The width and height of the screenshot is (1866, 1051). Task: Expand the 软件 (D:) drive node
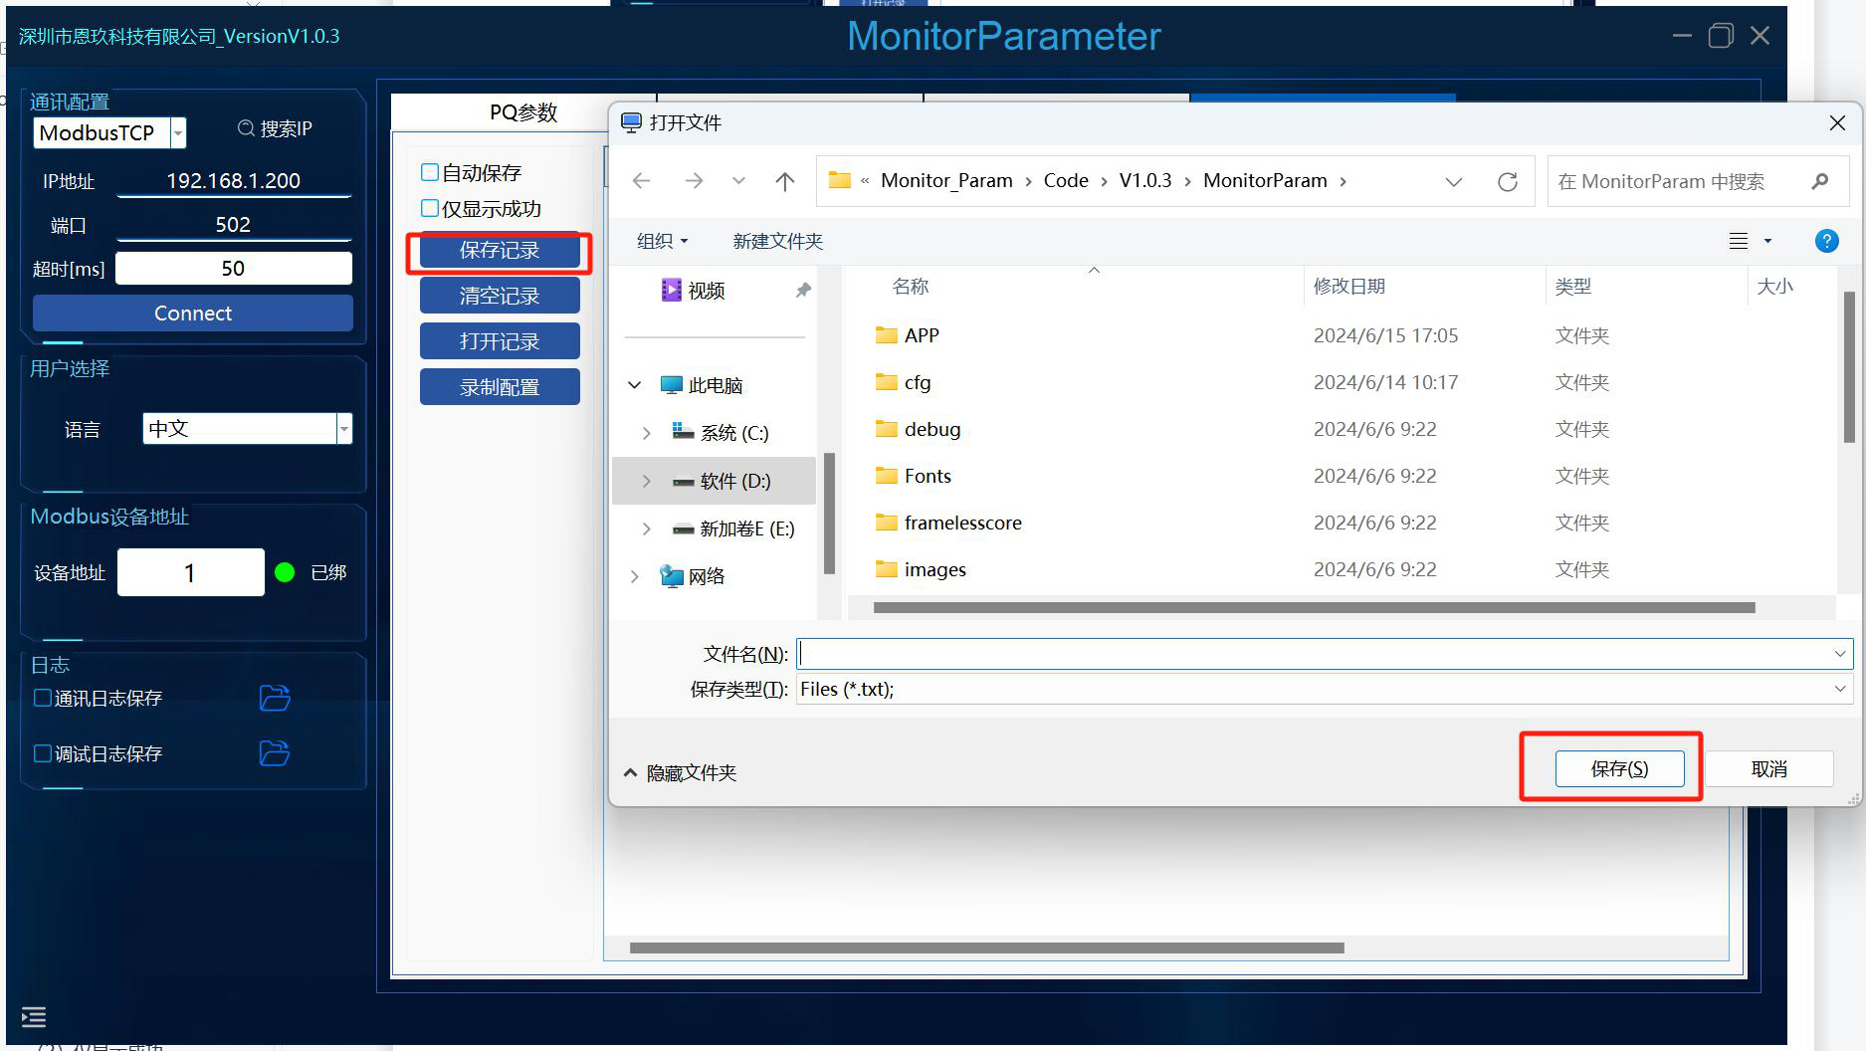click(646, 481)
